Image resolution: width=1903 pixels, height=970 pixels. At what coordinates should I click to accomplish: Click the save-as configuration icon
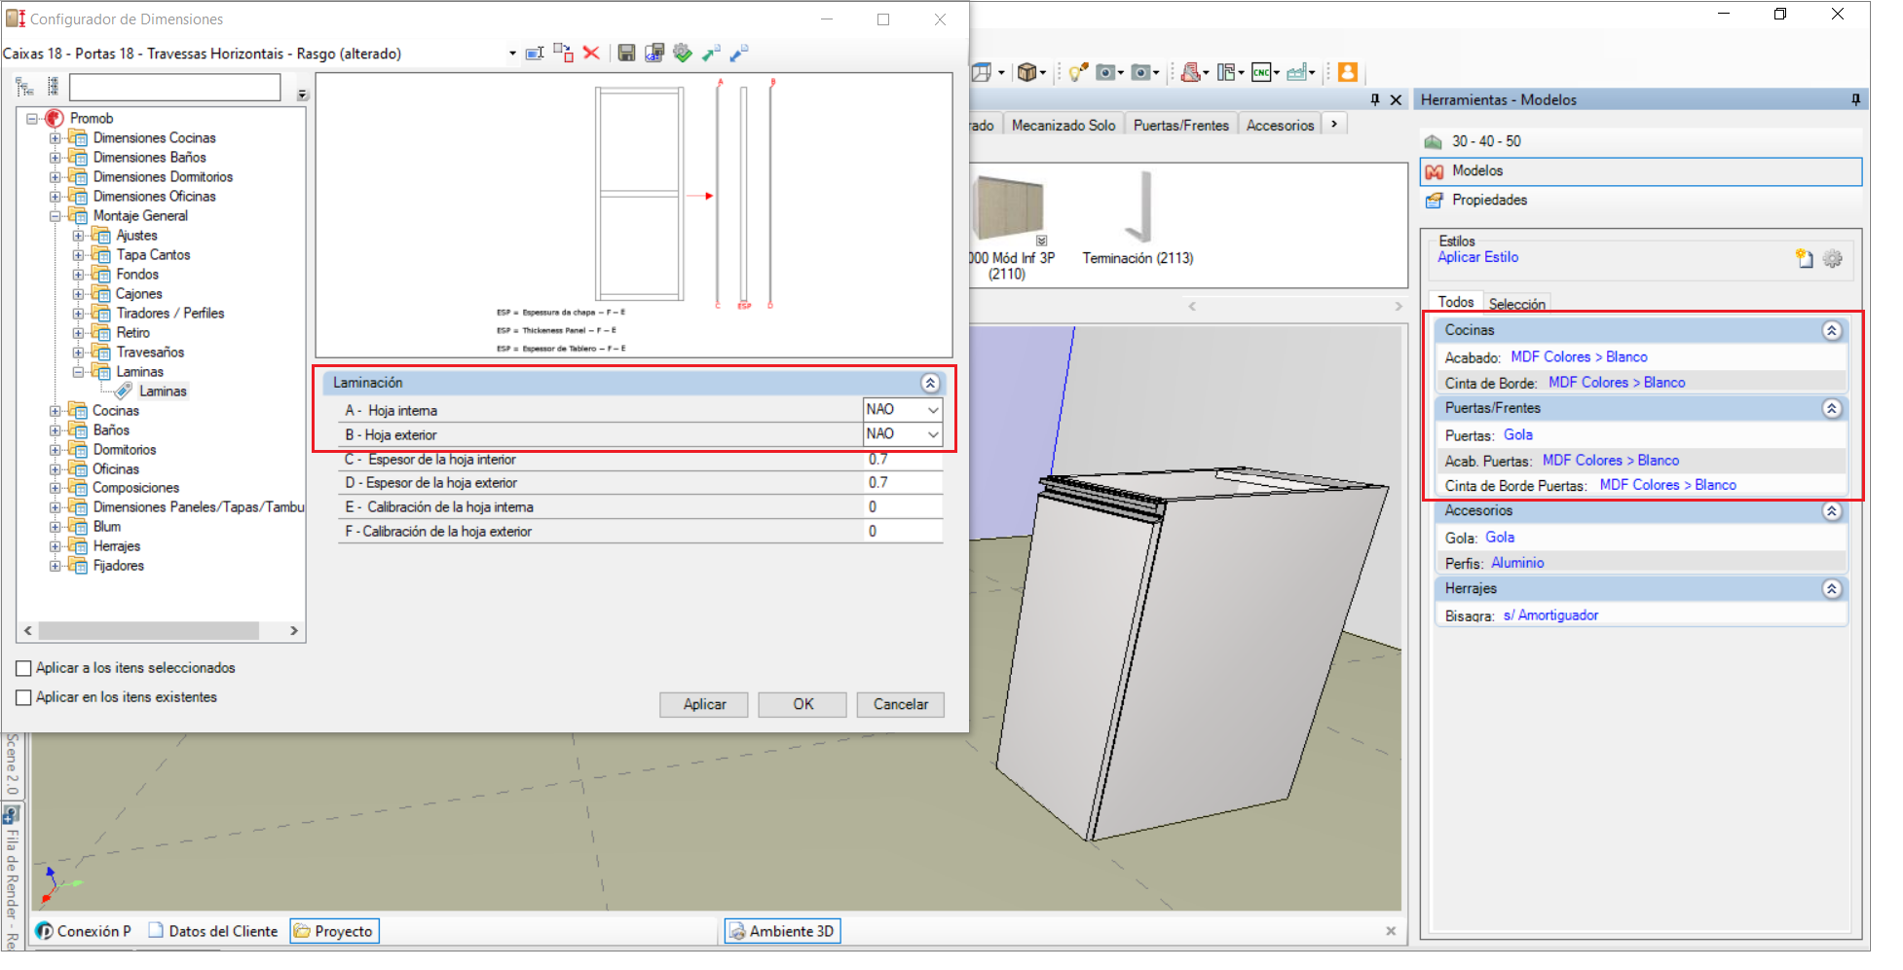click(x=654, y=53)
